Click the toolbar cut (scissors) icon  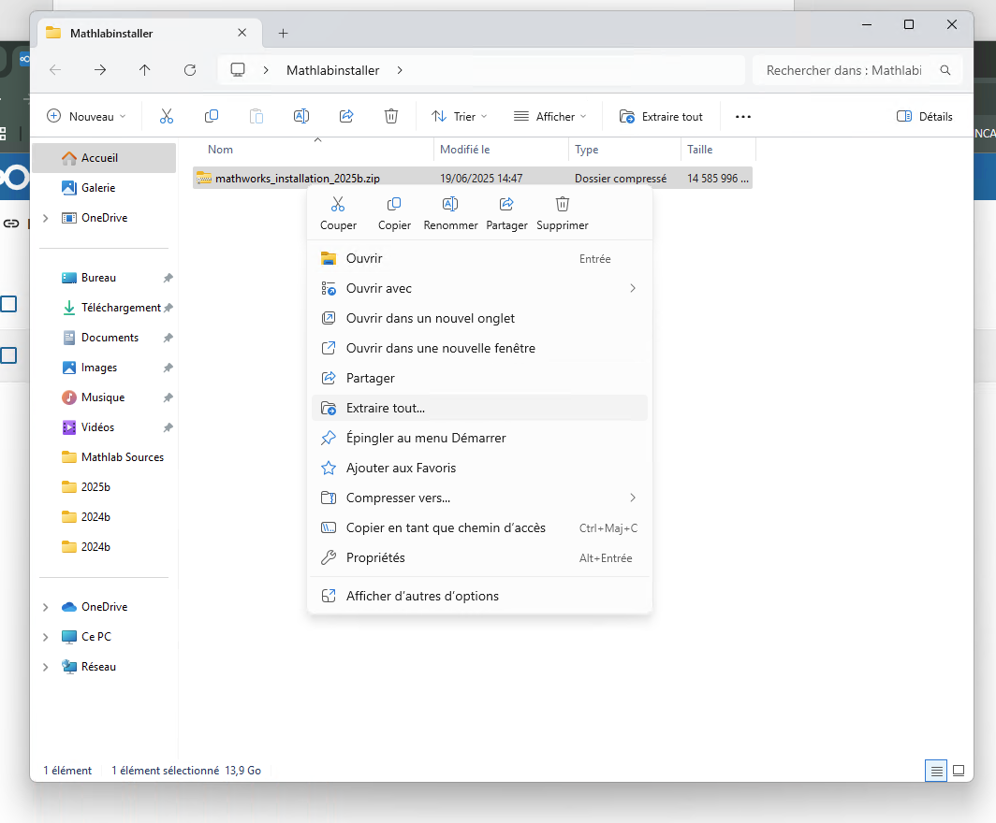pyautogui.click(x=167, y=116)
